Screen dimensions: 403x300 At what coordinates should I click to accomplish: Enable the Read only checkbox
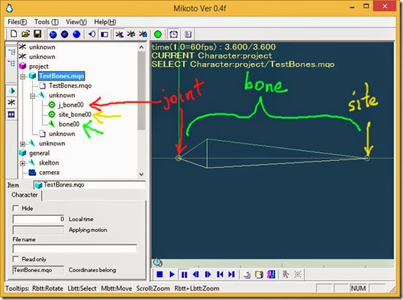click(x=15, y=259)
